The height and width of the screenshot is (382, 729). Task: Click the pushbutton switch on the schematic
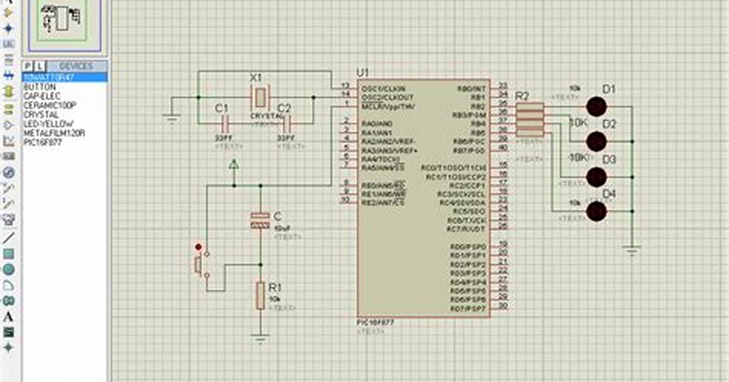tap(202, 265)
